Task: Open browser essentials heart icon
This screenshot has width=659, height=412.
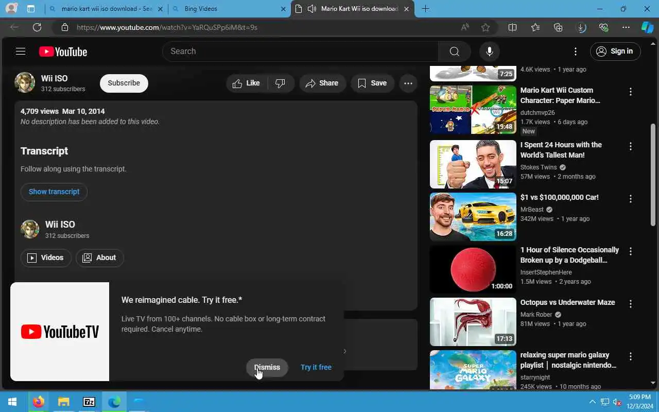Action: coord(603,27)
